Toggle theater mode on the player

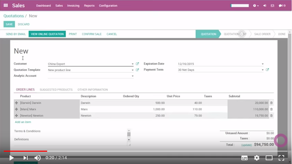269,158
